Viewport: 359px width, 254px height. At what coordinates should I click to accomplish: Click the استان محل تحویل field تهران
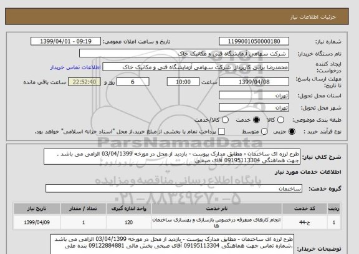254,95
